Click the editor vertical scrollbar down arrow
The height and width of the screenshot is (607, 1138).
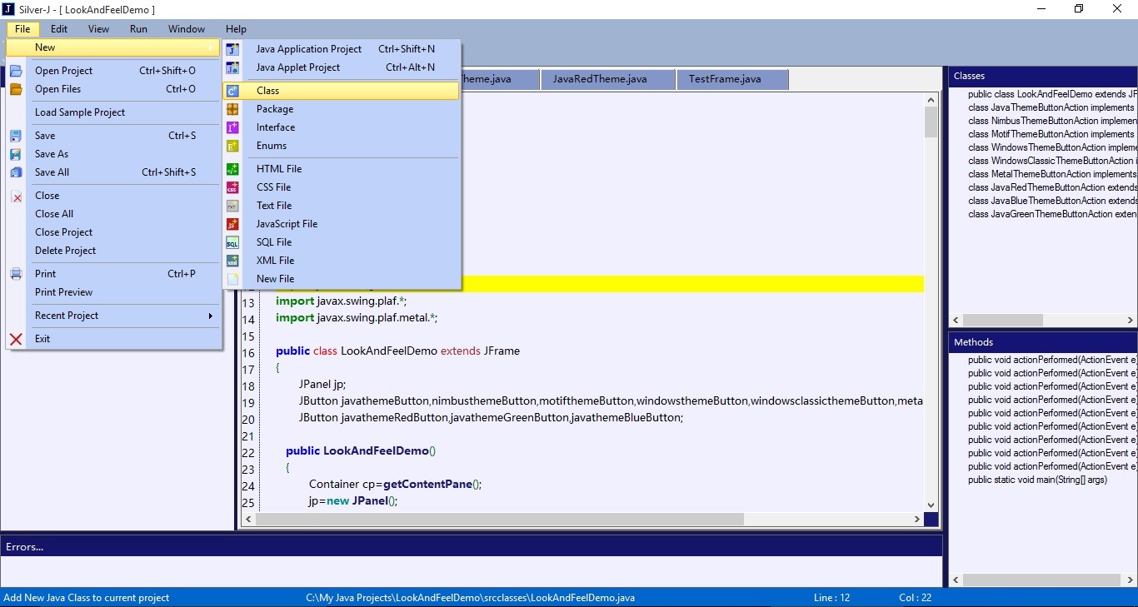(931, 505)
